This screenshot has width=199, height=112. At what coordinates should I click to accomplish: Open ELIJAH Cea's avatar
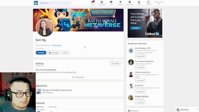(131, 86)
